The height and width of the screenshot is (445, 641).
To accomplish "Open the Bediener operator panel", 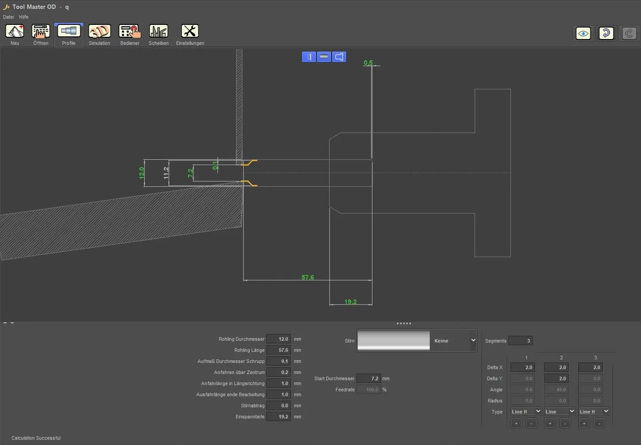I will (x=130, y=32).
